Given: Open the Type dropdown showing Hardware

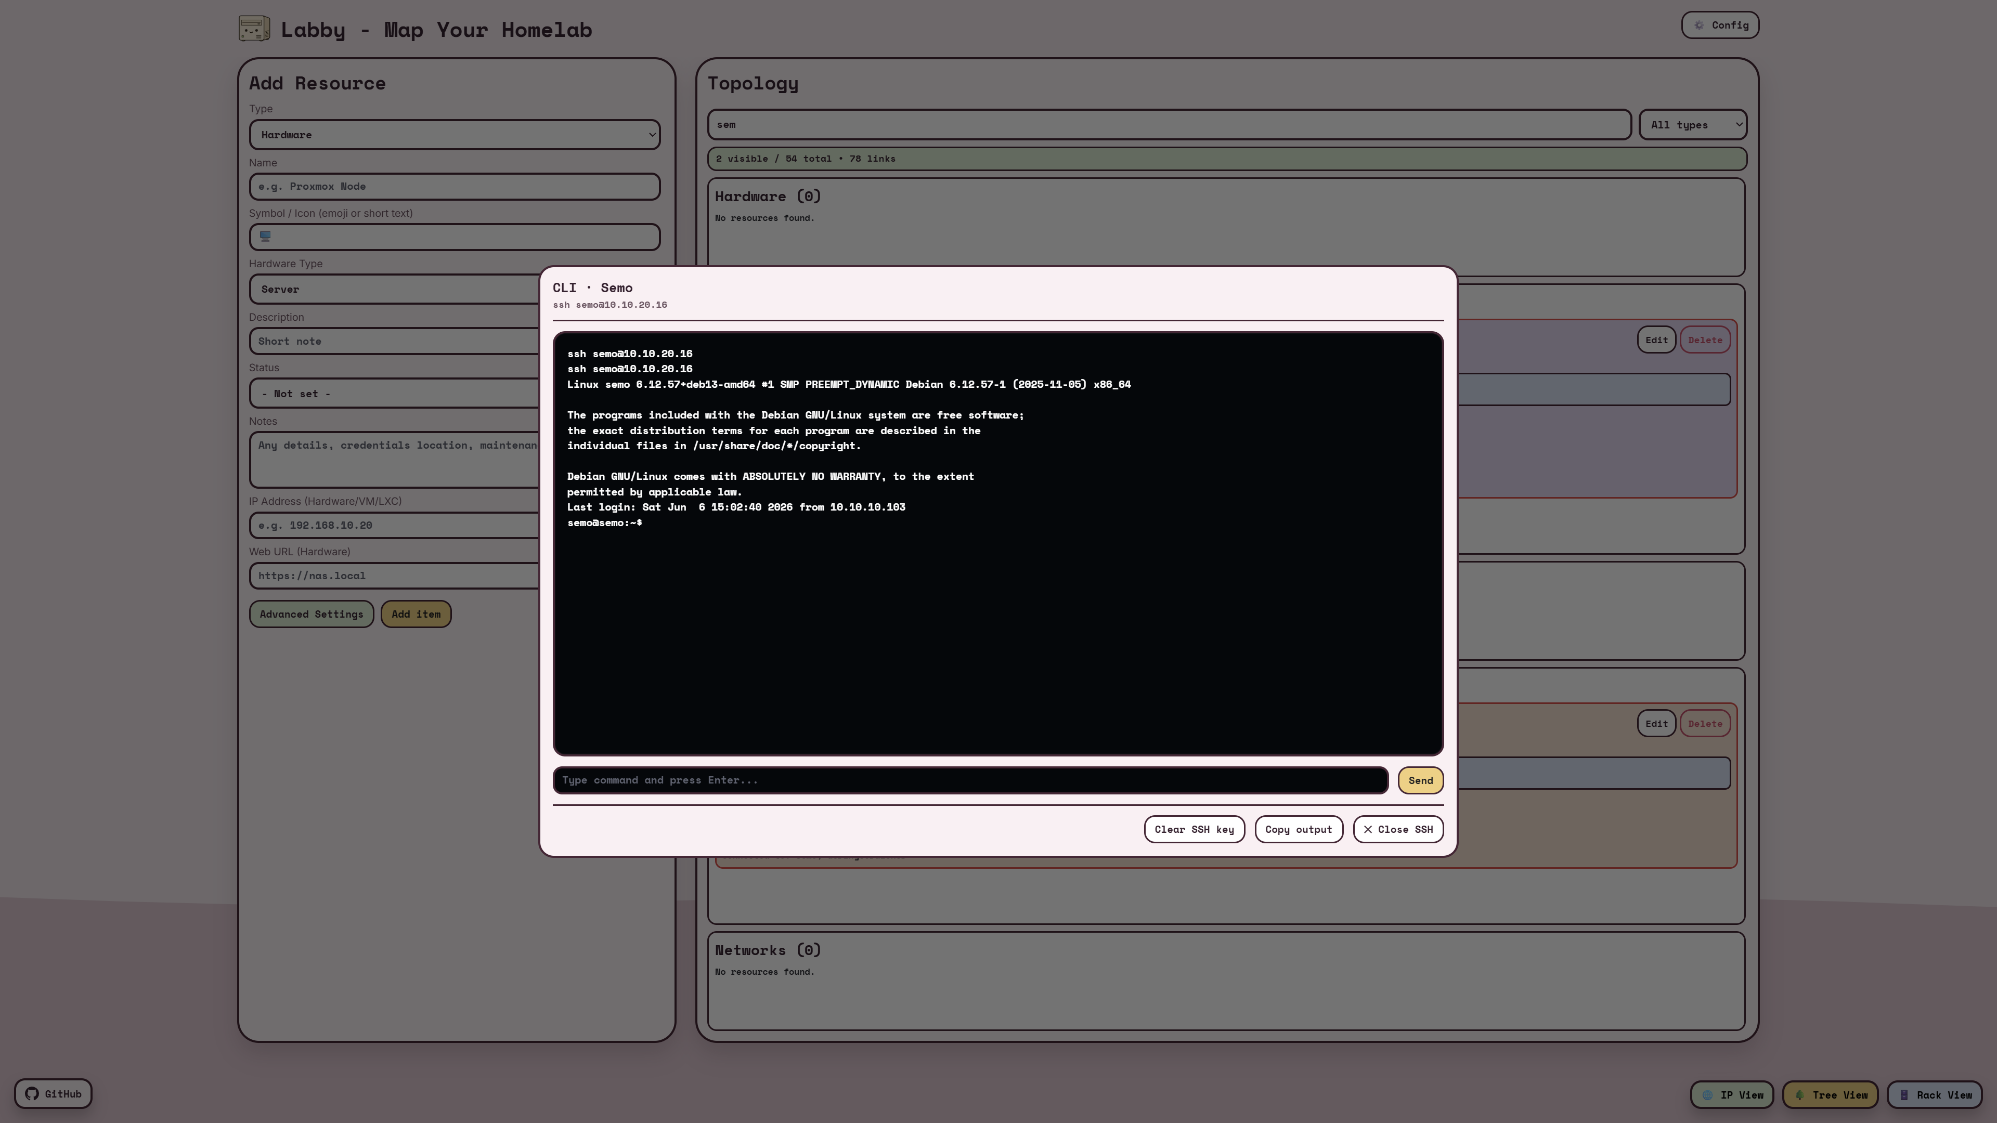Looking at the screenshot, I should tap(455, 135).
